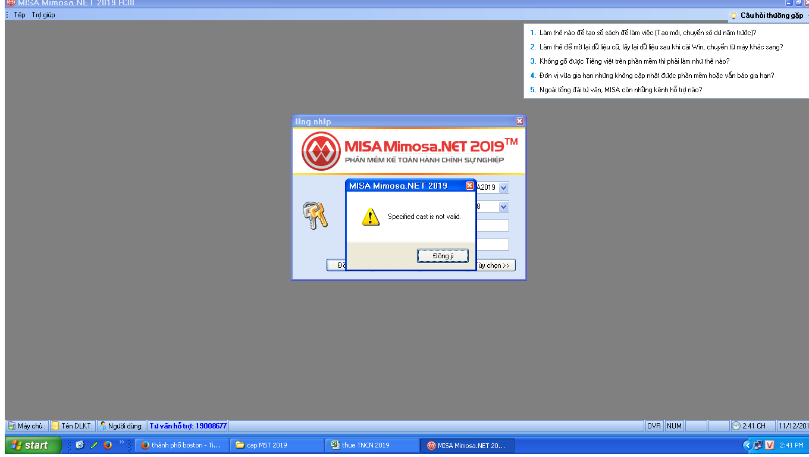Click the MISA red logo in login banner

[320, 151]
